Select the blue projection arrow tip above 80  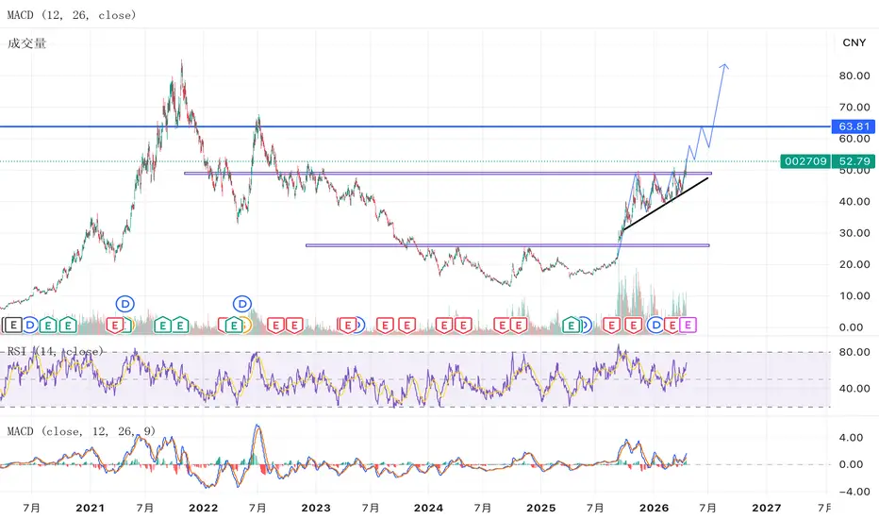[724, 67]
